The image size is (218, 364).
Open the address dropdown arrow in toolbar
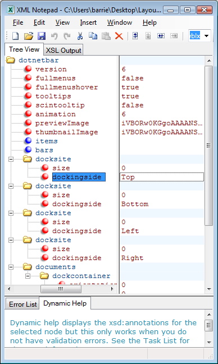pyautogui.click(x=206, y=36)
